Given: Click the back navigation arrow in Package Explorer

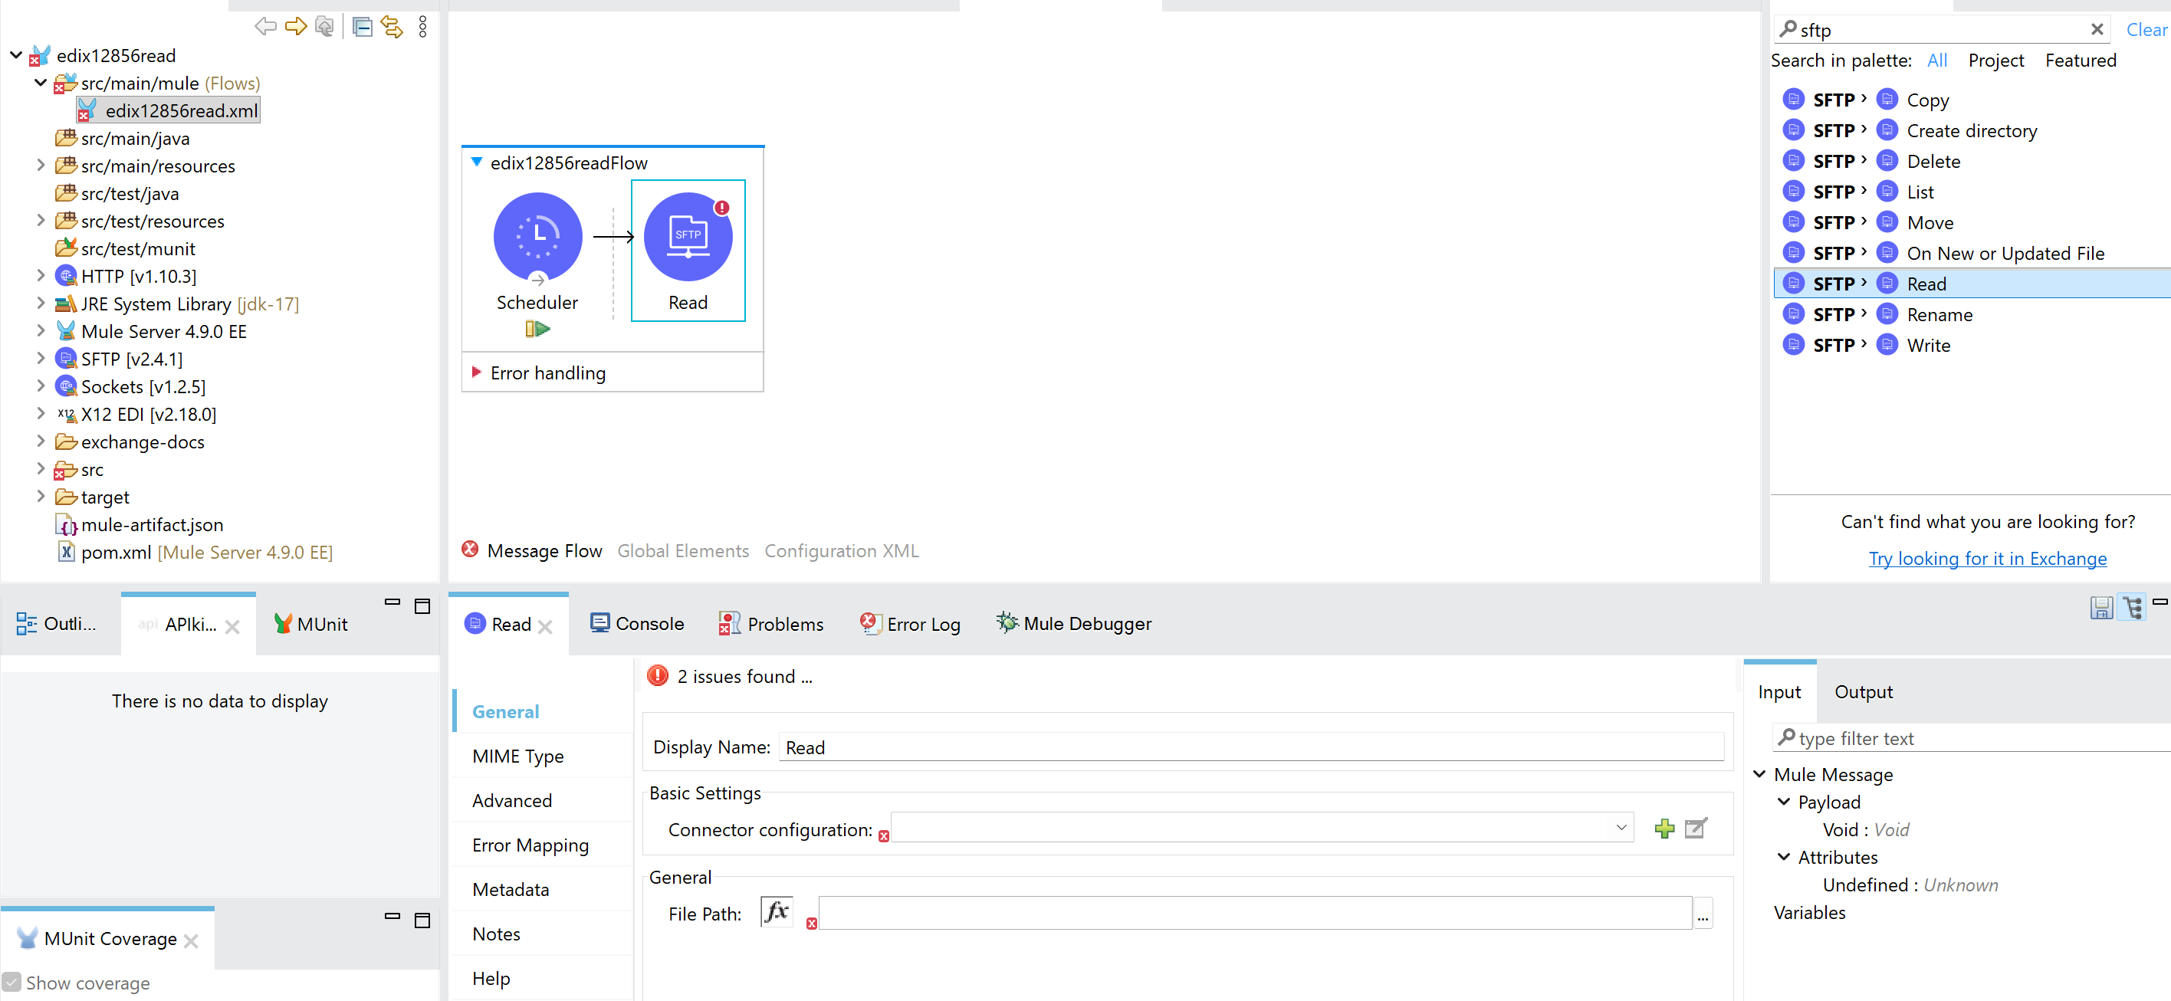Looking at the screenshot, I should point(264,26).
